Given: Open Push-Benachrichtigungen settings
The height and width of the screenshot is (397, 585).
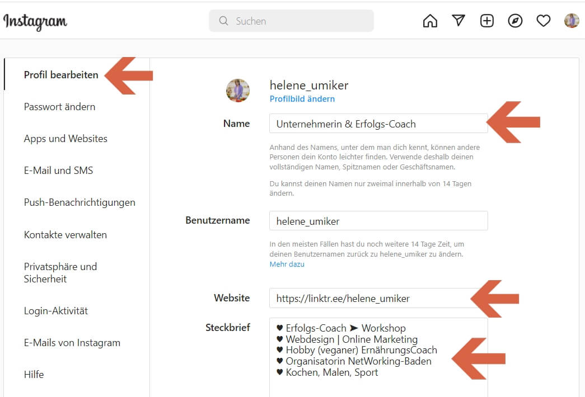Looking at the screenshot, I should coord(79,202).
